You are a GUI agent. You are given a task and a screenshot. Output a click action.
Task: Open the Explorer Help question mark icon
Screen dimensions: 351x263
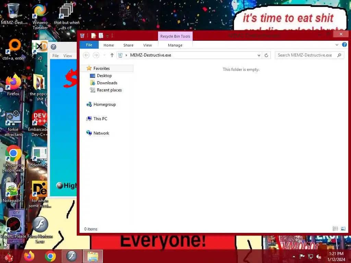(x=344, y=45)
